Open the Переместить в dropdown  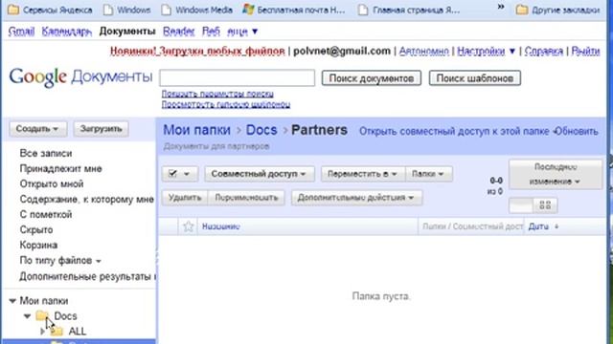coord(363,174)
